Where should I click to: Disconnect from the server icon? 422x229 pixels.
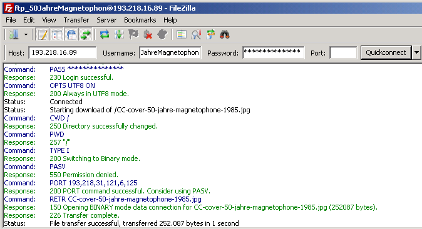[x=148, y=34]
